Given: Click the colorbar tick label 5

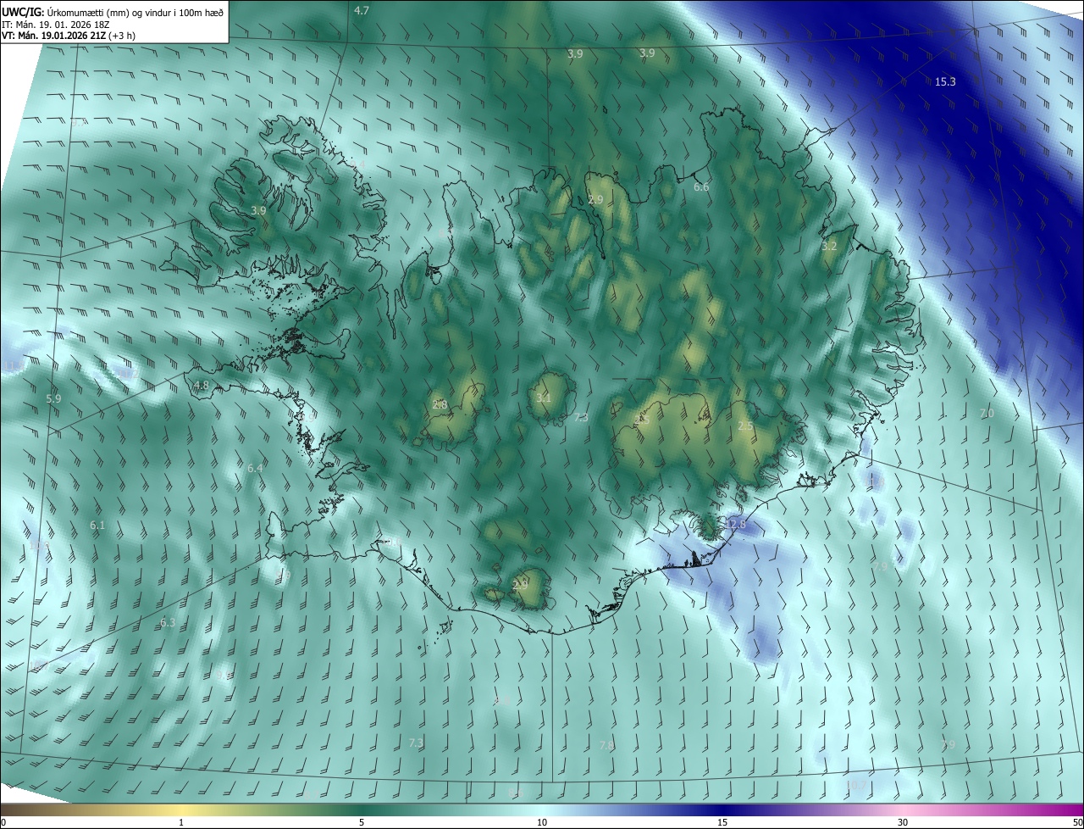Looking at the screenshot, I should tap(362, 822).
